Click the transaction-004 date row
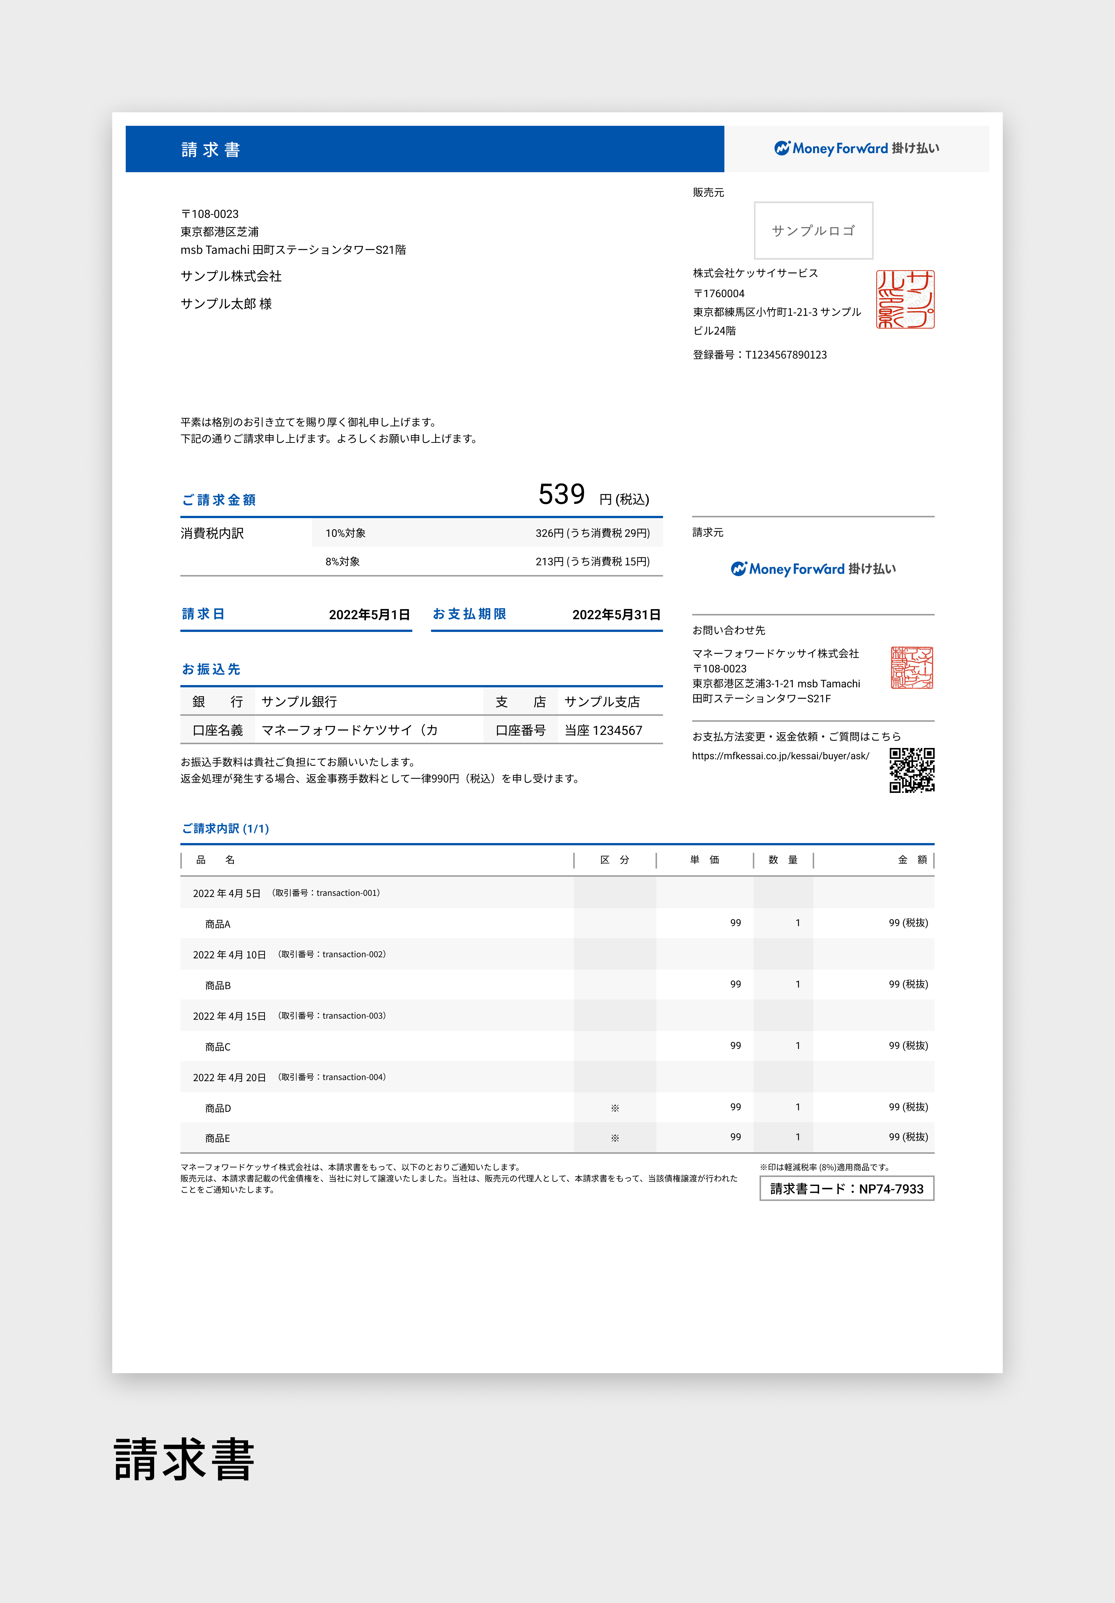Screen dimensions: 1115x1603 tap(557, 1077)
